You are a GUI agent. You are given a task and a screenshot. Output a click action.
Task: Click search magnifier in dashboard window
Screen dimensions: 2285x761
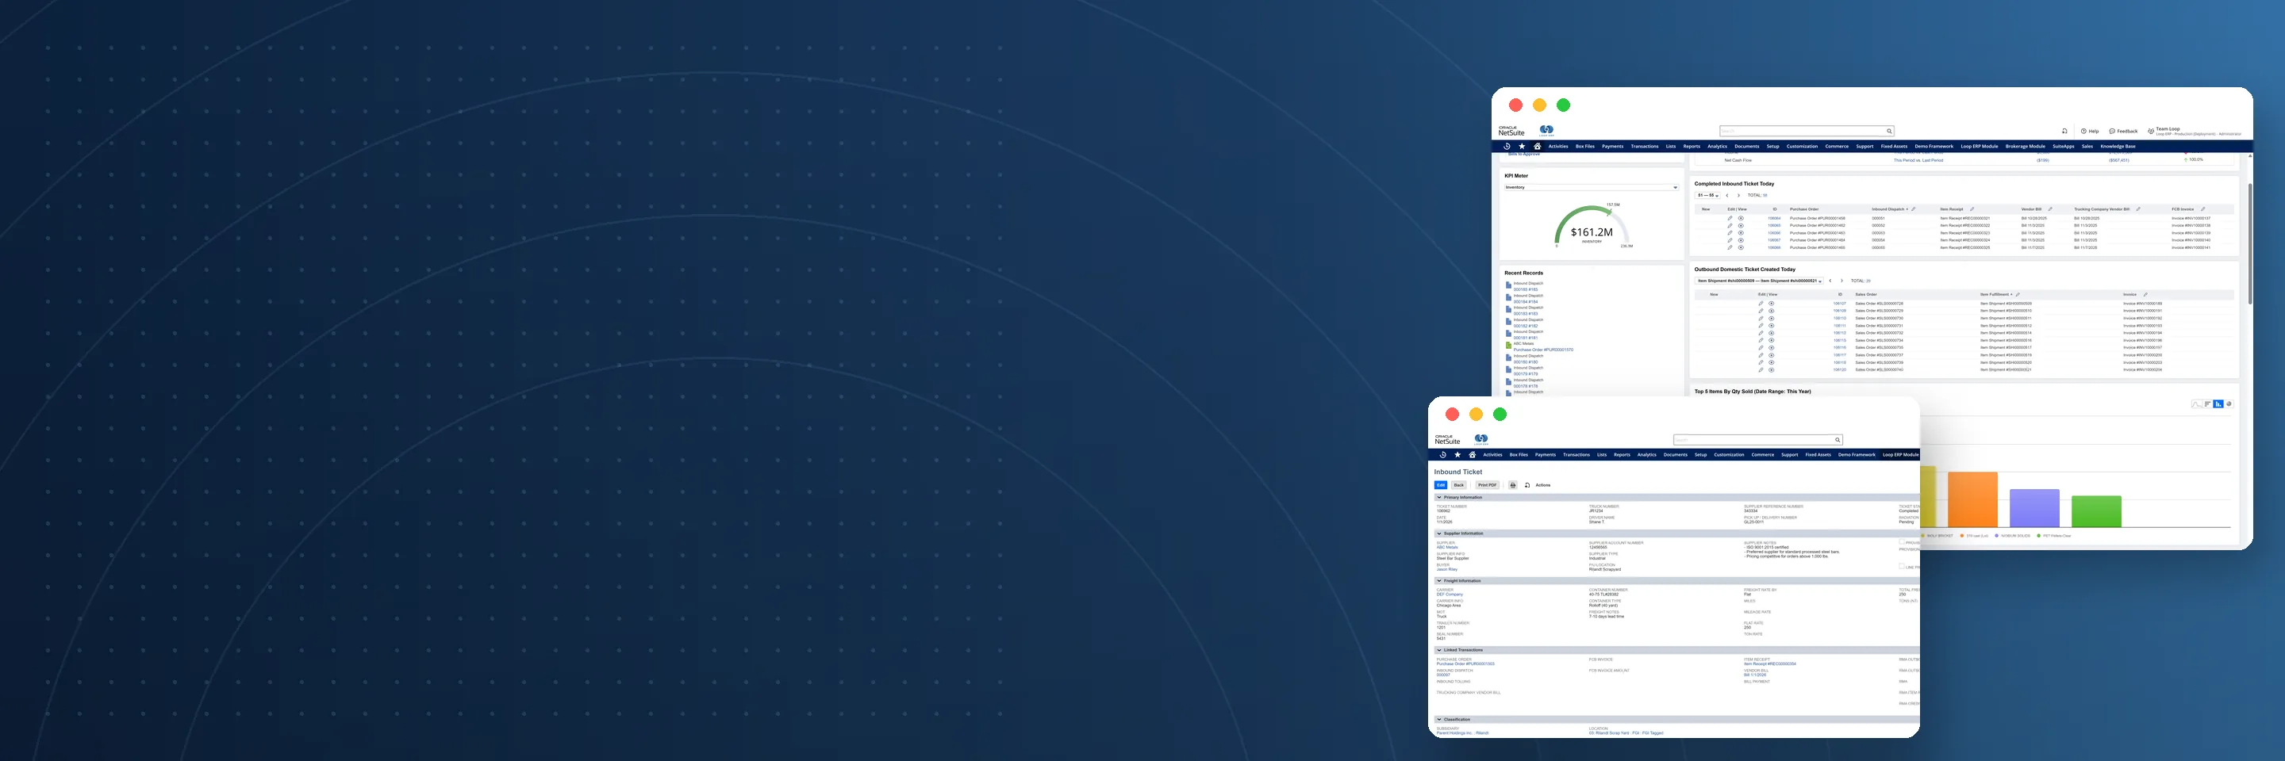[x=1889, y=131]
